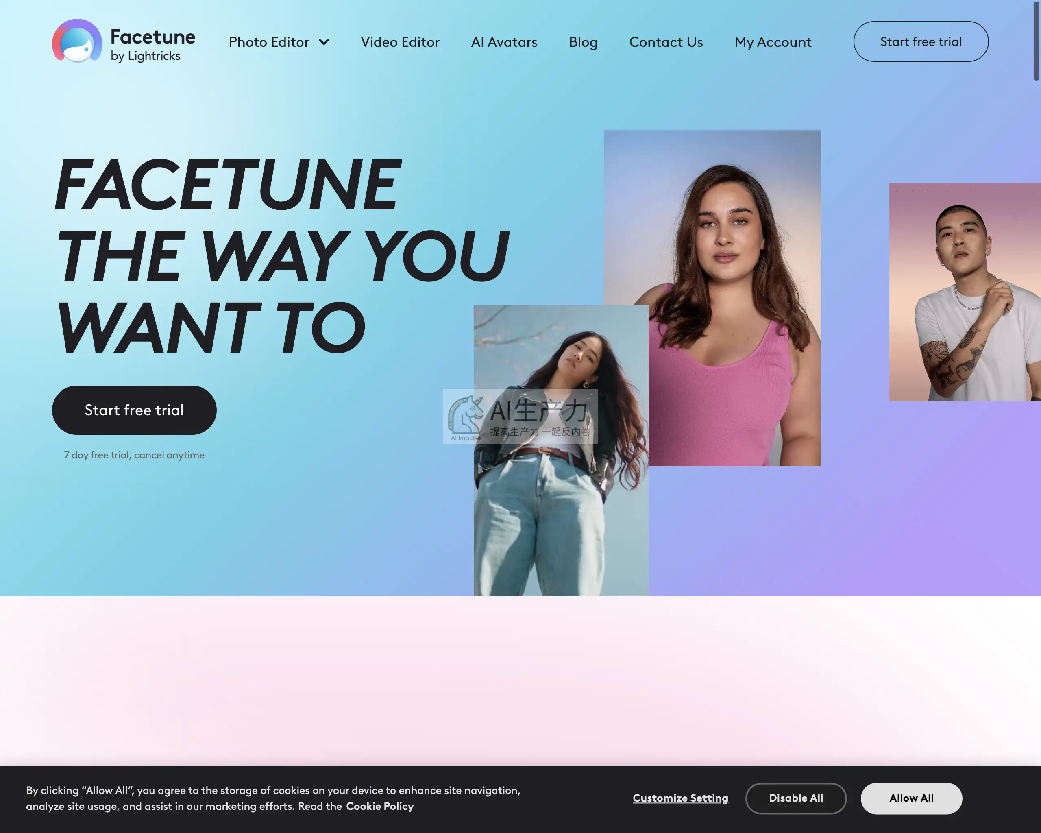Click the AI Impulse watermark logo

520,416
